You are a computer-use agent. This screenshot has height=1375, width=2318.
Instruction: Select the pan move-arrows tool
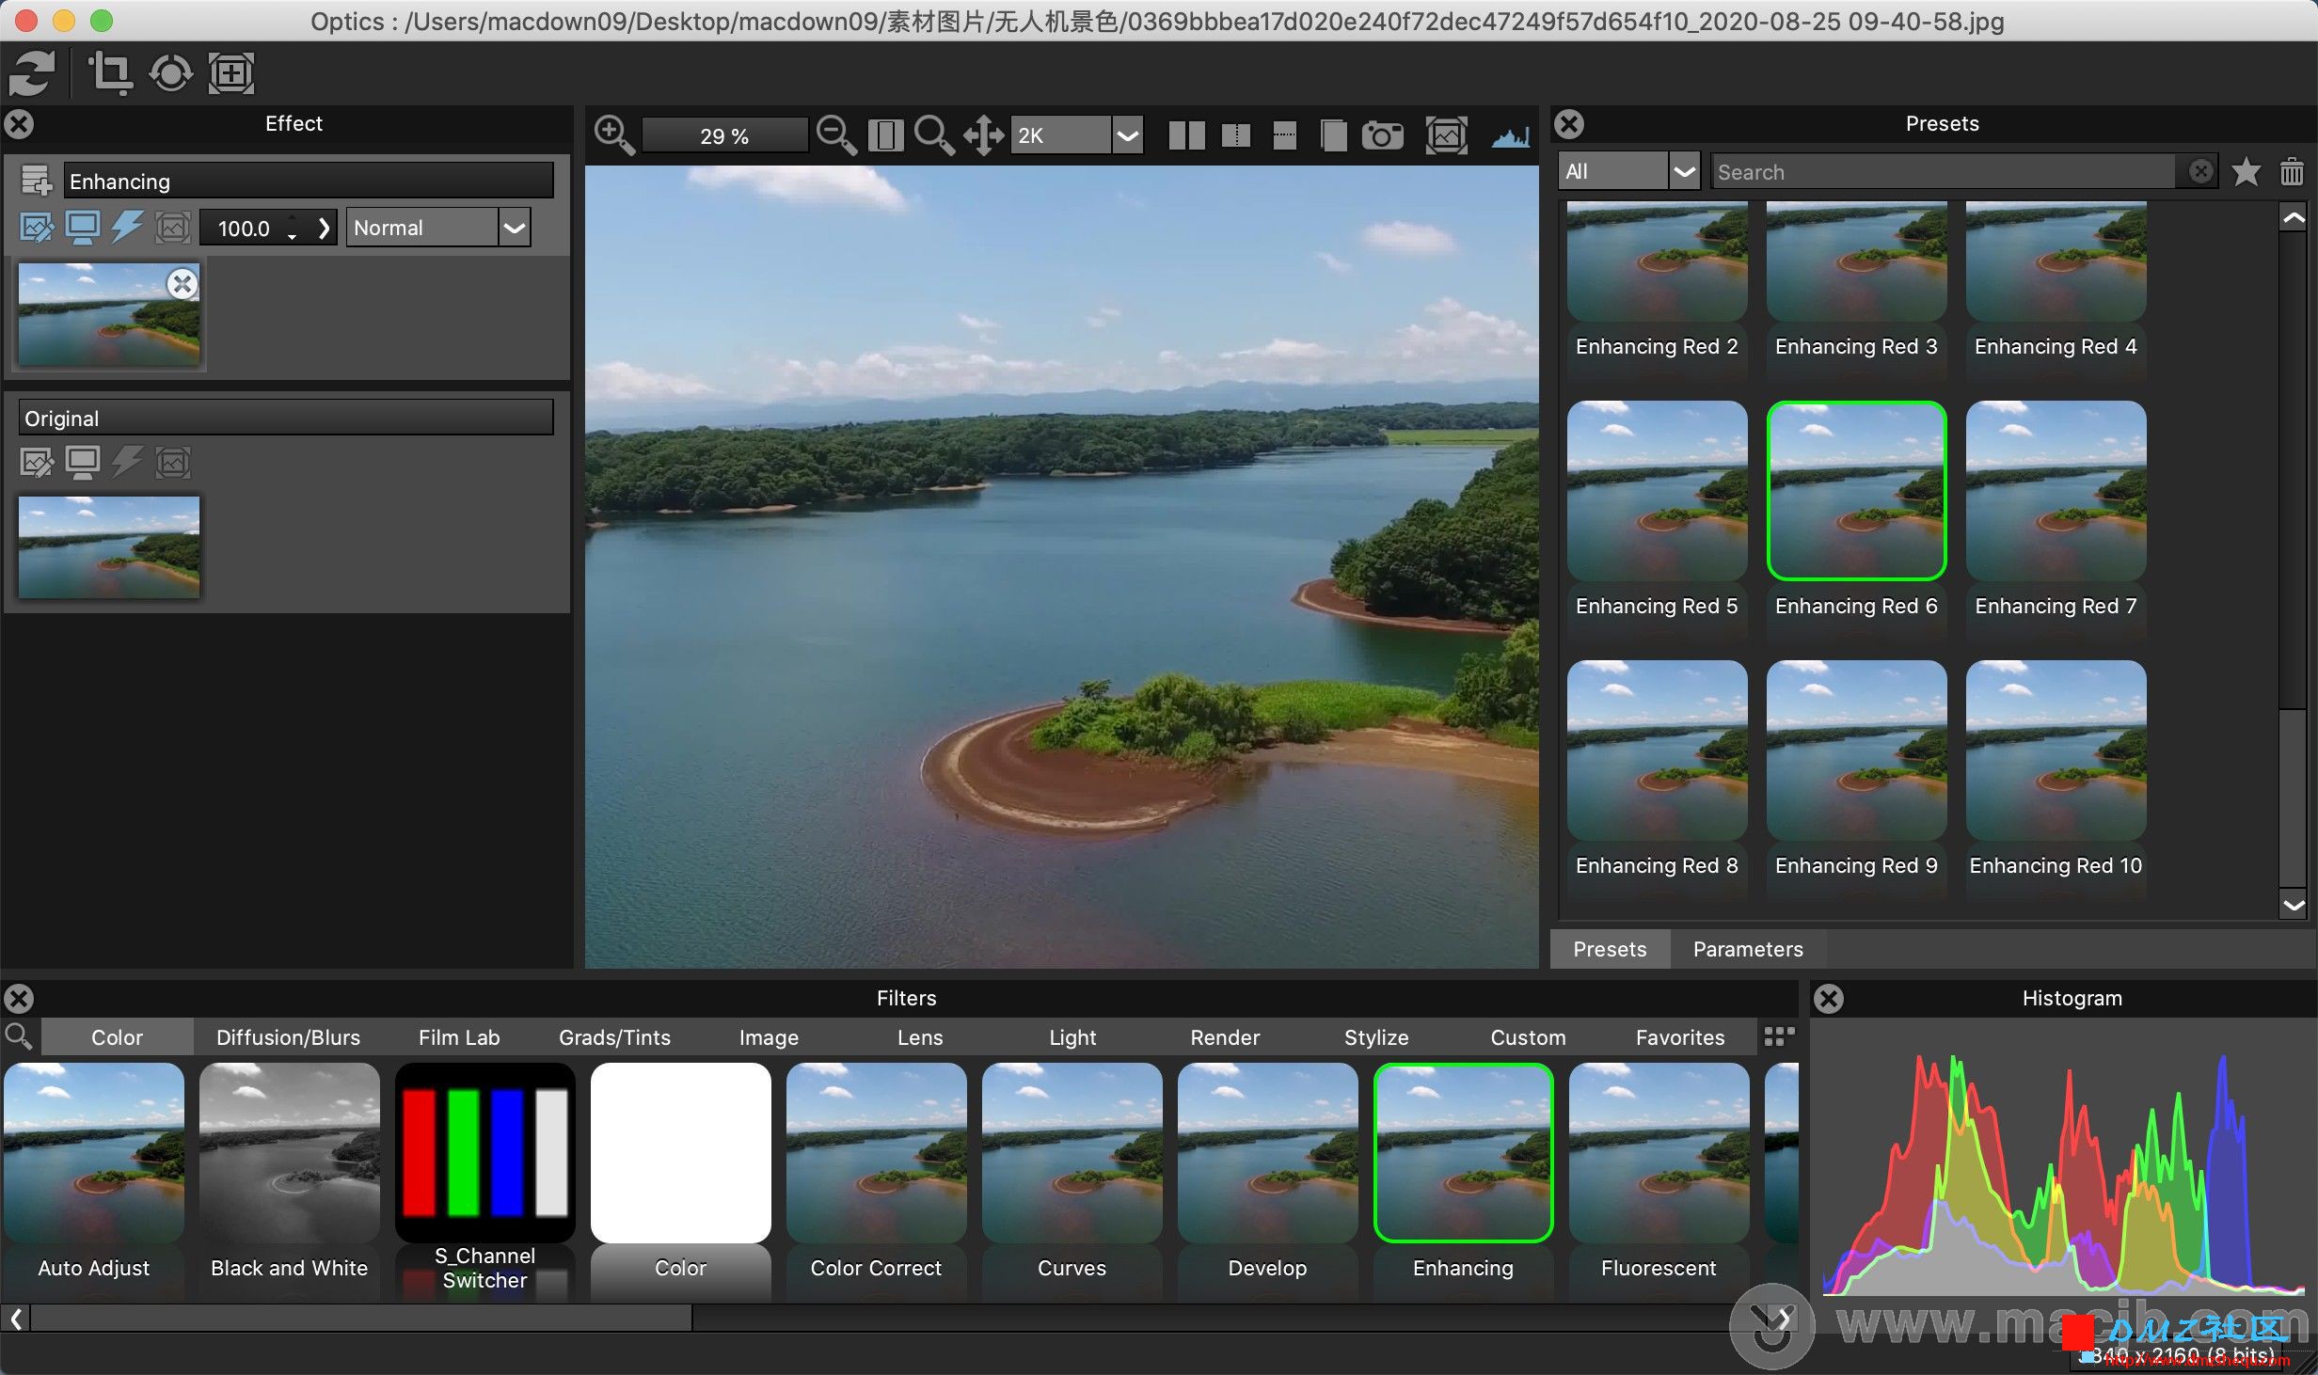(983, 135)
